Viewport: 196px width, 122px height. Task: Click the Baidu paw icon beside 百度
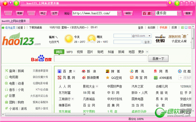click(59, 71)
